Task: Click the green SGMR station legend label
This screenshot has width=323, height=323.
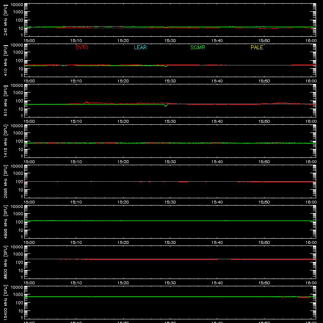Action: (197, 47)
